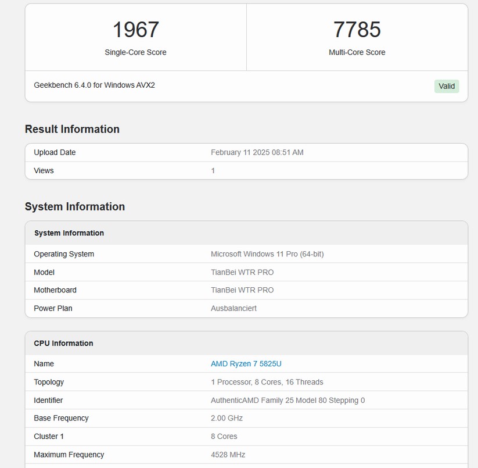Click the CPU Information table header
This screenshot has height=468, width=478.
(63, 344)
